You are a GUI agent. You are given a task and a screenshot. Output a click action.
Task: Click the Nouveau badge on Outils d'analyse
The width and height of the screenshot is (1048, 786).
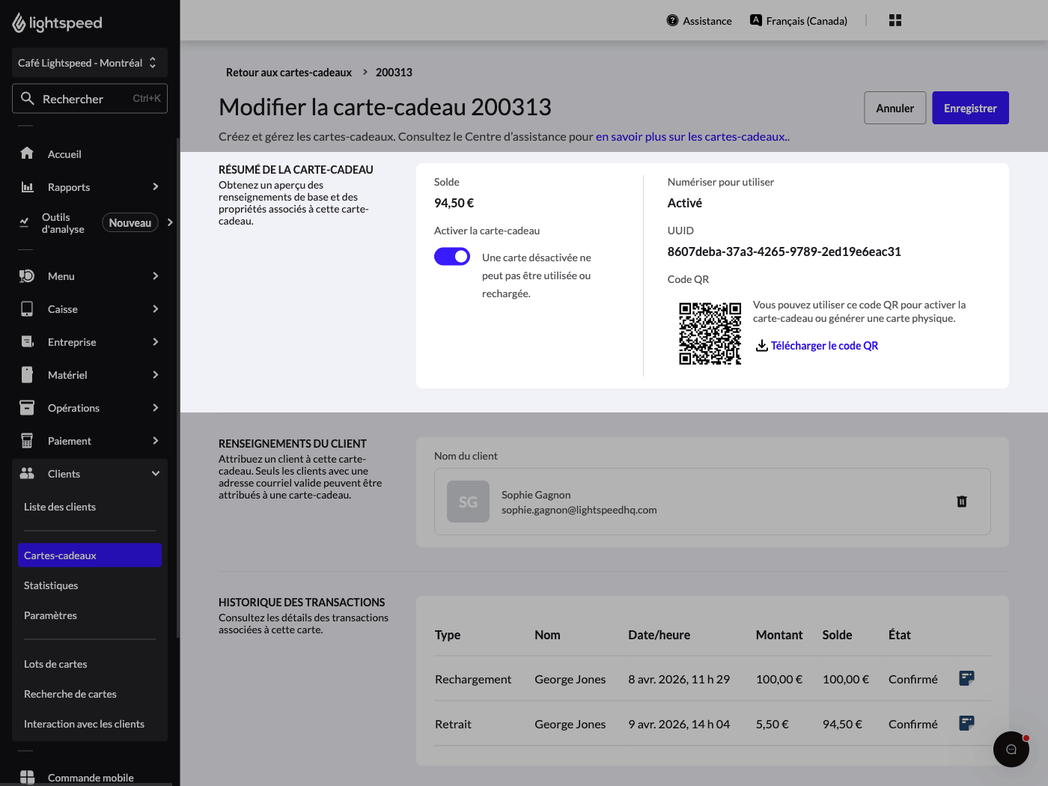130,222
